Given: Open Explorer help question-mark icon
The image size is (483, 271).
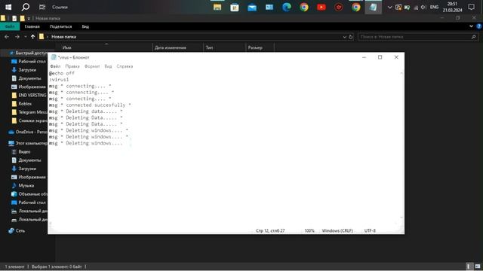Looking at the screenshot, I should (x=479, y=26).
